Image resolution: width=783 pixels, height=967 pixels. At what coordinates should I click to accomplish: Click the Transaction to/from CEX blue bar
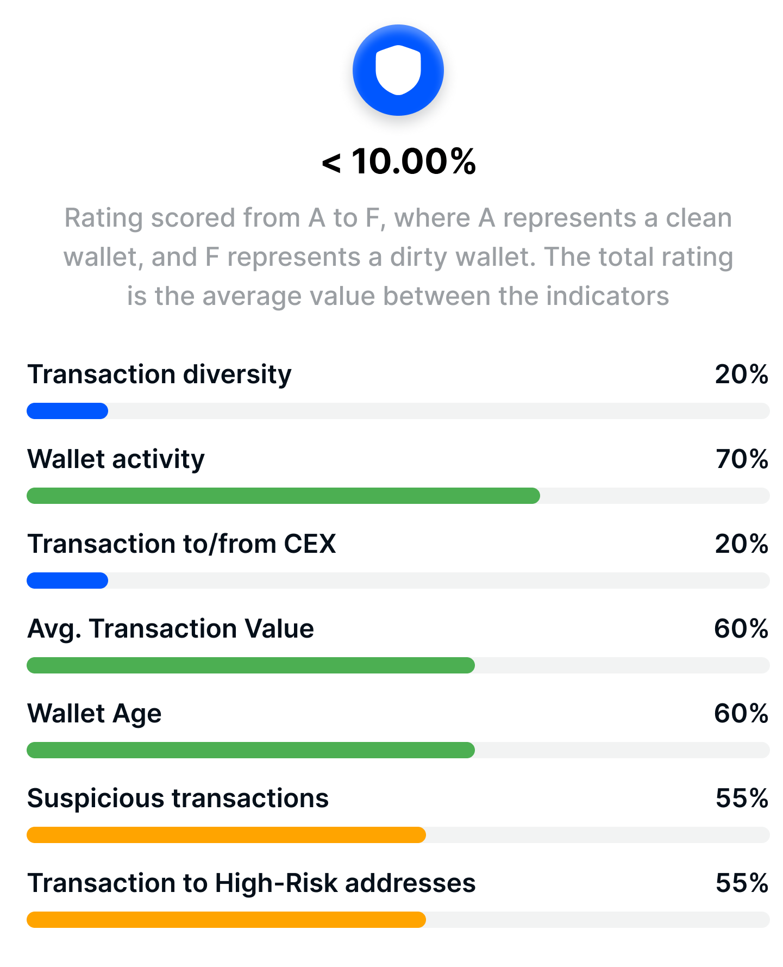click(67, 581)
